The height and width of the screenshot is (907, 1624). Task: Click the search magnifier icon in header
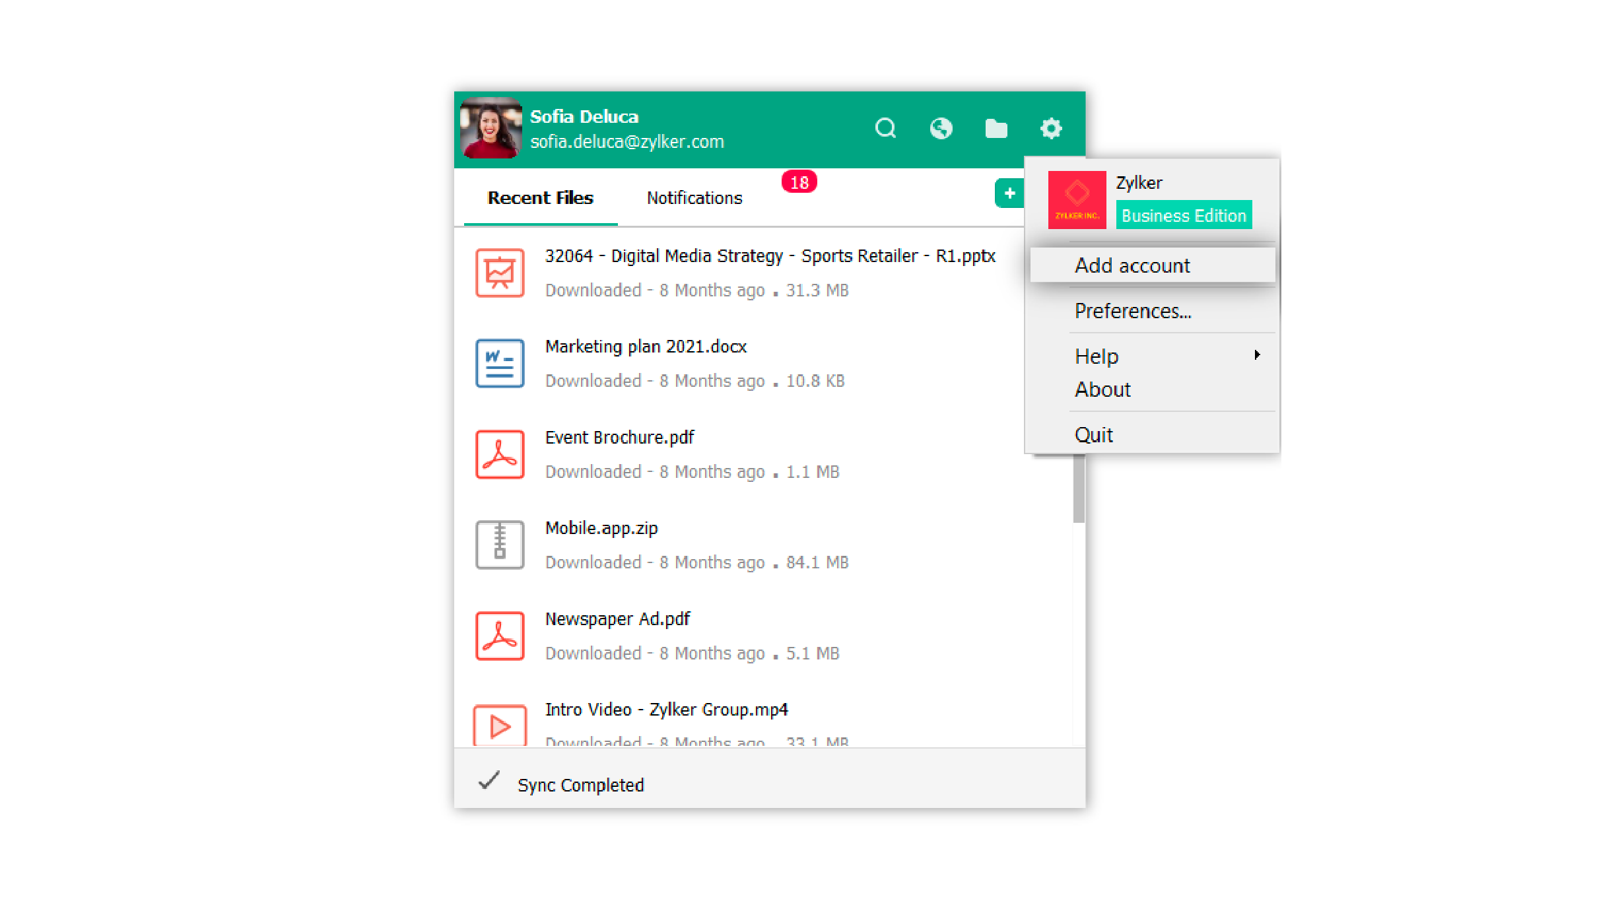(885, 128)
